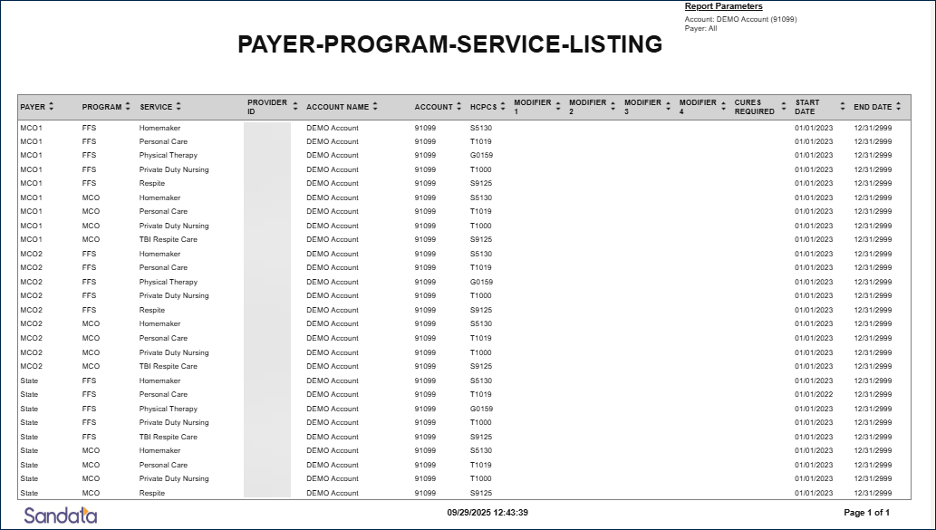Sort the table by PROGRAM column arrows

(x=129, y=107)
